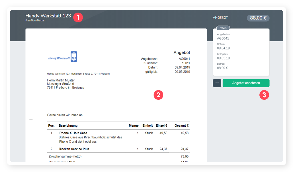Click red annotation marker number 2
Screen dimensions: 296x175
[x=158, y=95]
